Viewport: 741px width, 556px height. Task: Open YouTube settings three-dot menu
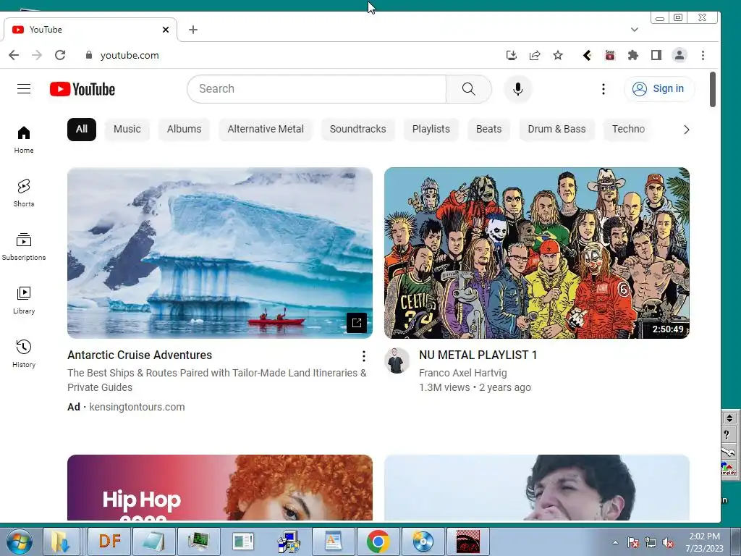coord(603,89)
